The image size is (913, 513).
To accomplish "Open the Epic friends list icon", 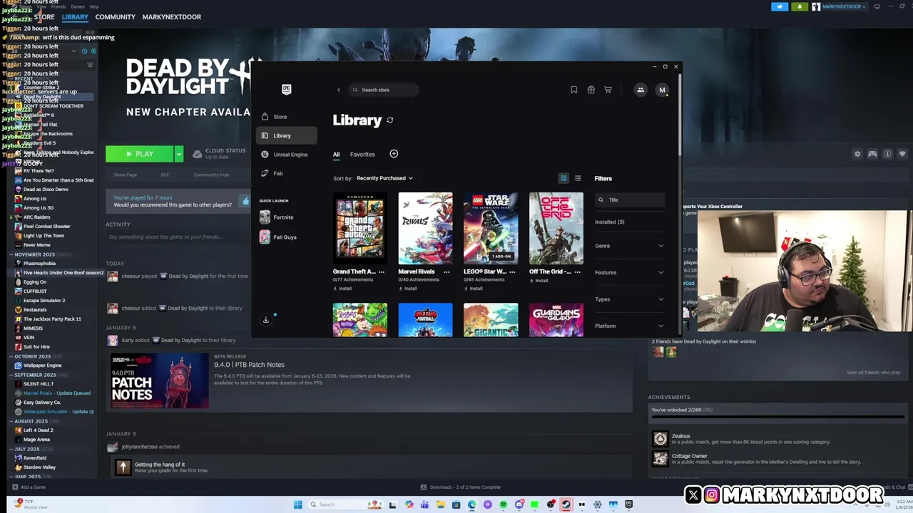I will (x=641, y=90).
